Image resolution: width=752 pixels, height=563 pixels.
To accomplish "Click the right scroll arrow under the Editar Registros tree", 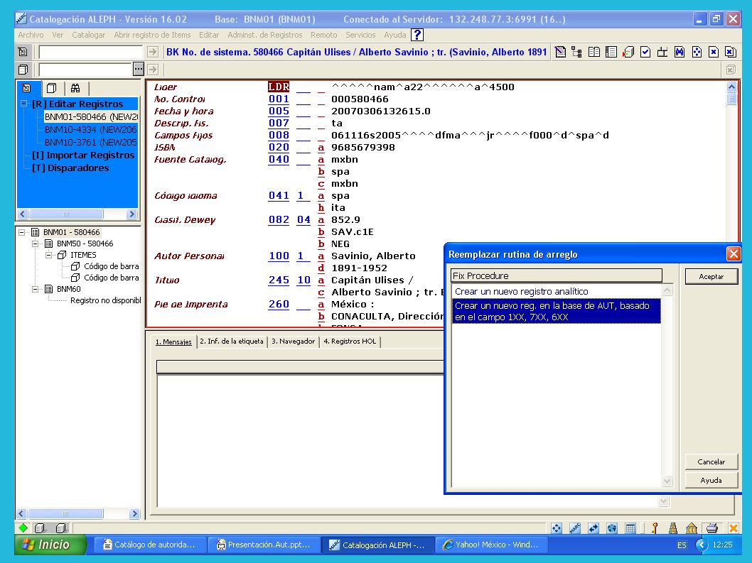I will click(x=132, y=214).
